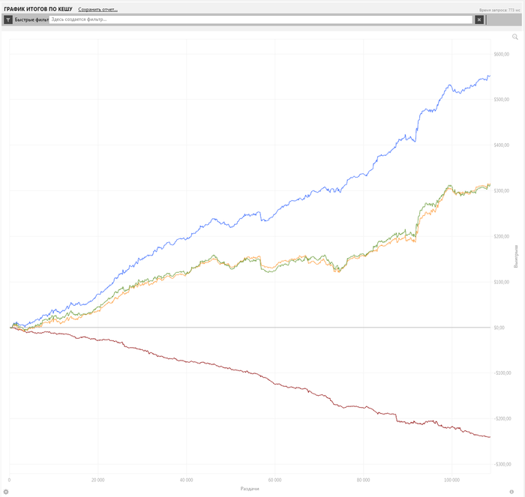Click the 60 000 hands axis label
This screenshot has height=497, width=525.
[274, 480]
